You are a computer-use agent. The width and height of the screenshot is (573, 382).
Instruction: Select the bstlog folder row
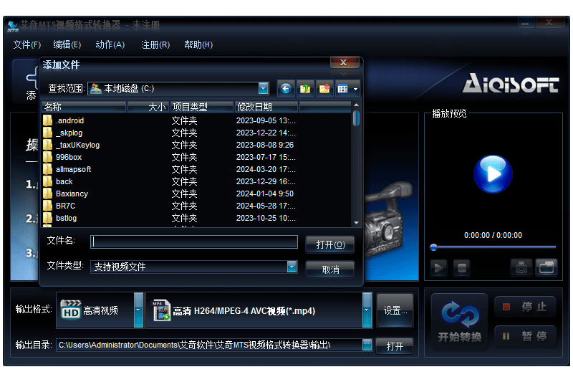(196, 218)
